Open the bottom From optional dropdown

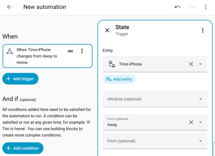coord(200,141)
